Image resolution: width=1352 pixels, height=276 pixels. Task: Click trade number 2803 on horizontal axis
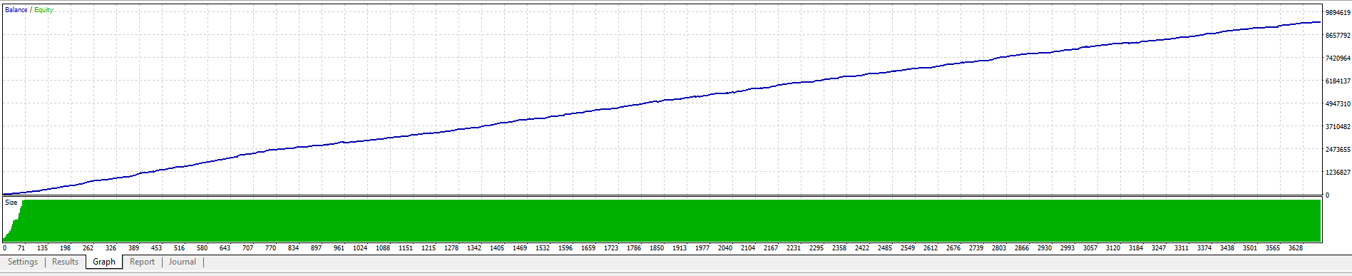pyautogui.click(x=999, y=248)
